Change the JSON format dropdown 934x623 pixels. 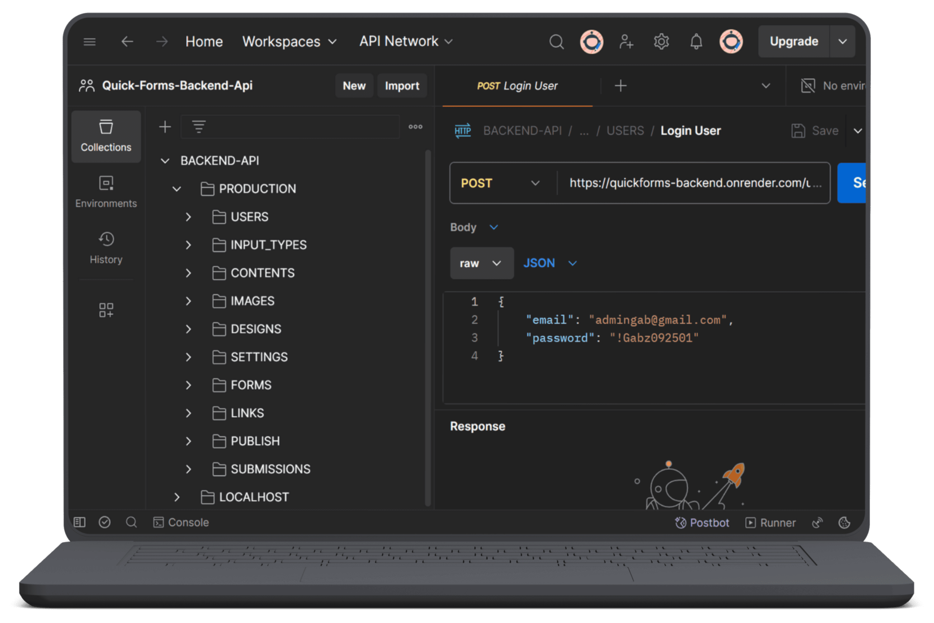[x=550, y=263]
